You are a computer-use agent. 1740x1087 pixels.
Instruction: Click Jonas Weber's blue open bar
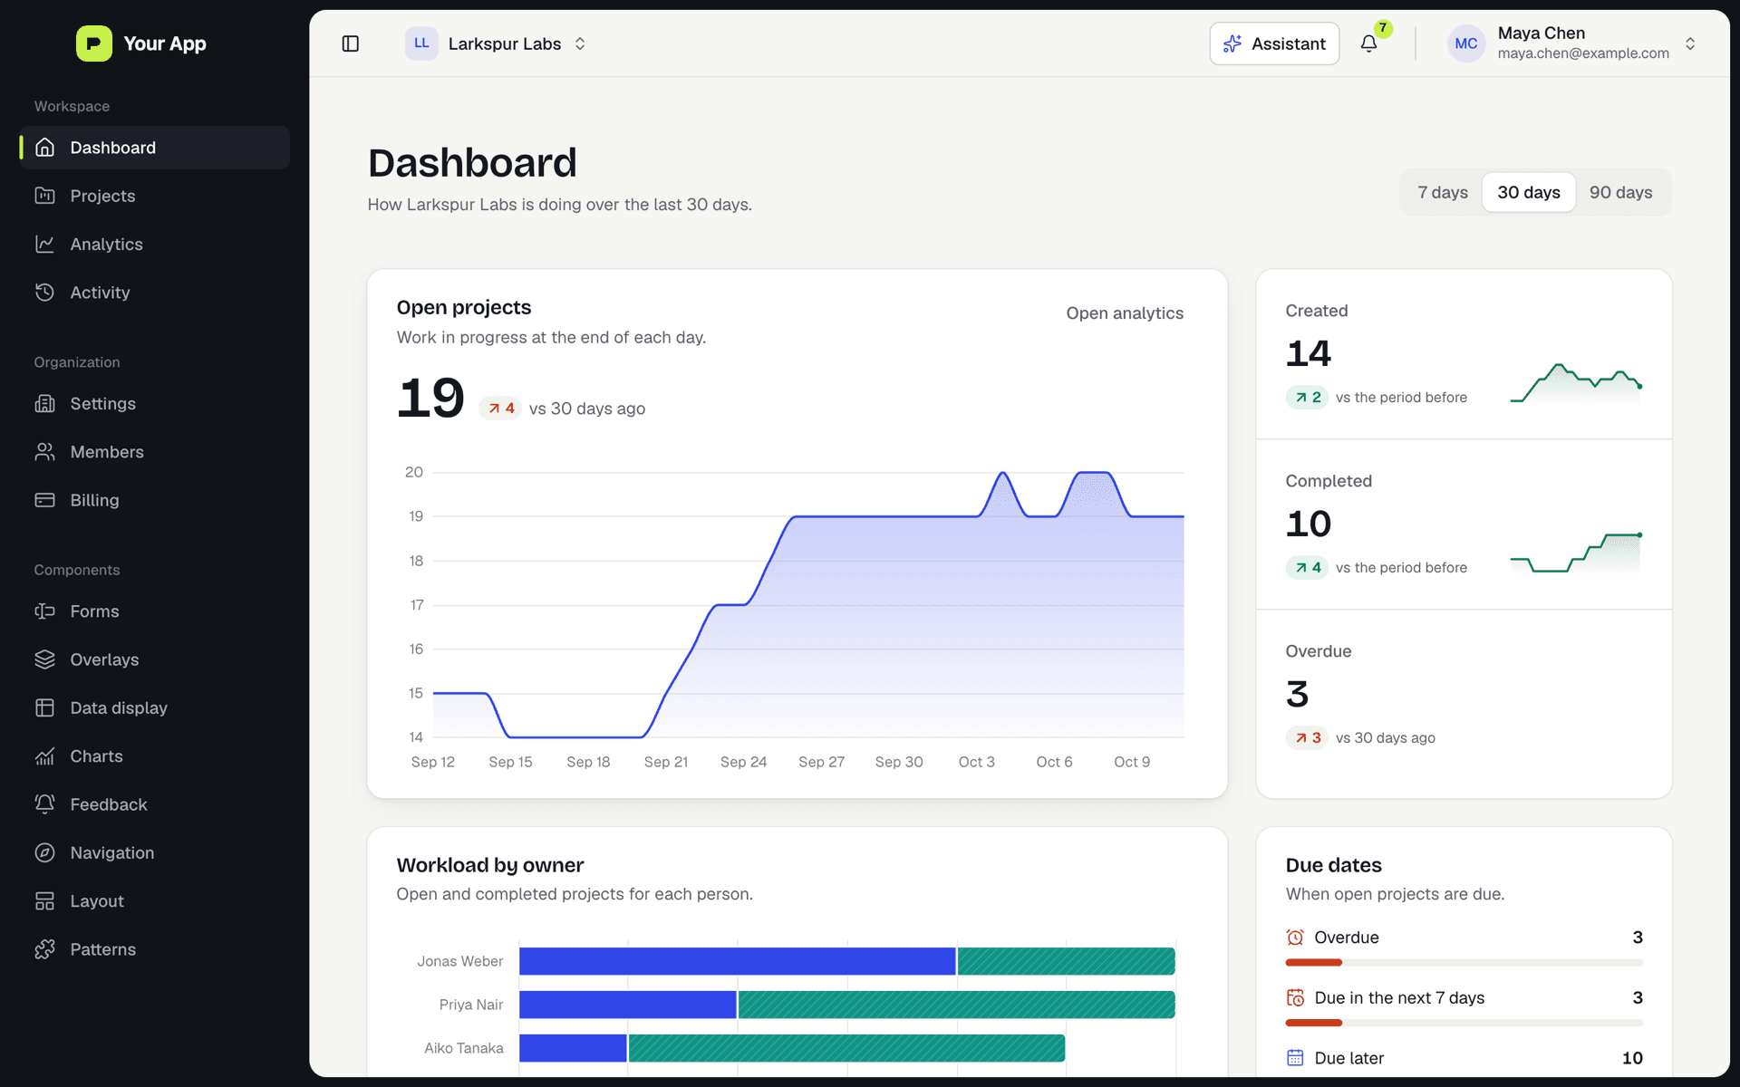(738, 961)
